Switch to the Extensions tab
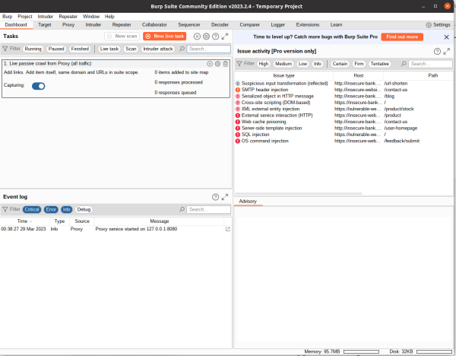The width and height of the screenshot is (456, 356). pyautogui.click(x=308, y=25)
